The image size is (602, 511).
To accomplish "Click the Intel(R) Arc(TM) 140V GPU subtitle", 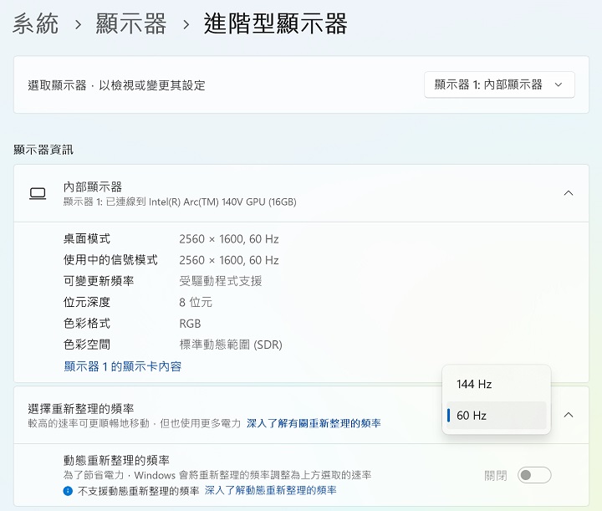I will pos(180,202).
